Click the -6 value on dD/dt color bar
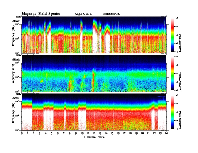198x153 pixels. pos(177,65)
